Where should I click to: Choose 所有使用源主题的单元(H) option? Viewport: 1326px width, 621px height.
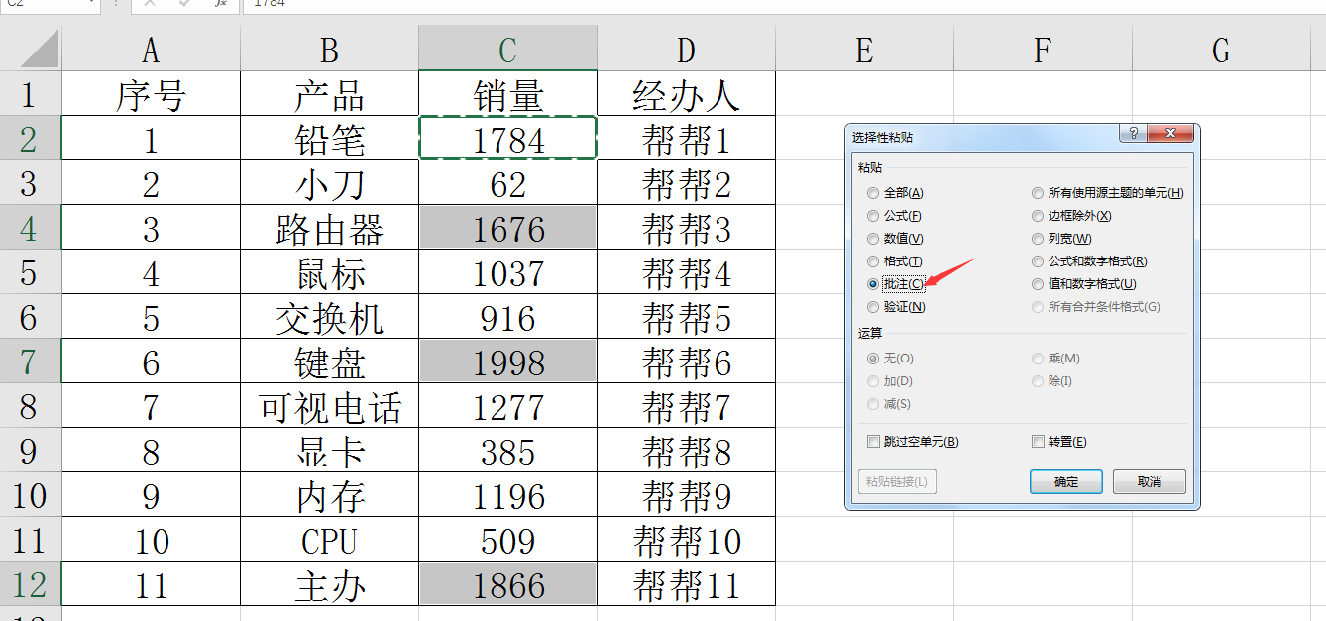click(x=1108, y=193)
